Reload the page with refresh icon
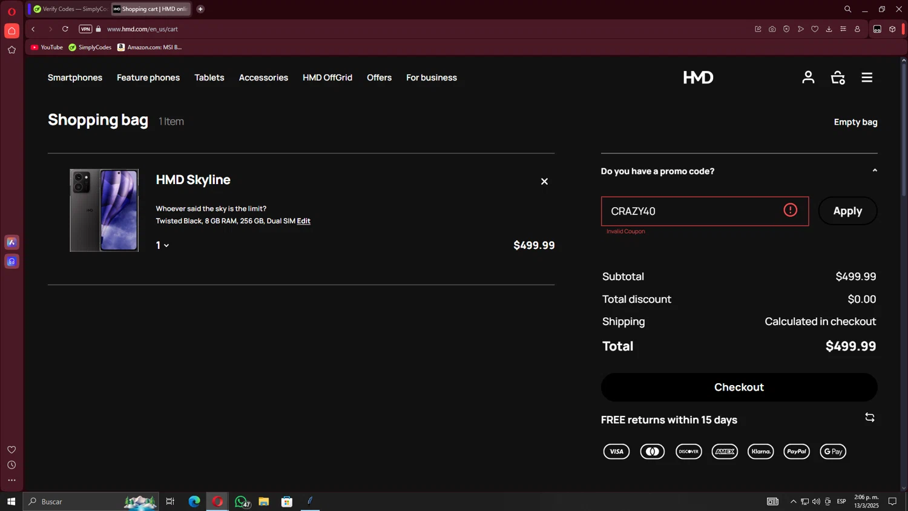This screenshot has height=511, width=908. 65,29
